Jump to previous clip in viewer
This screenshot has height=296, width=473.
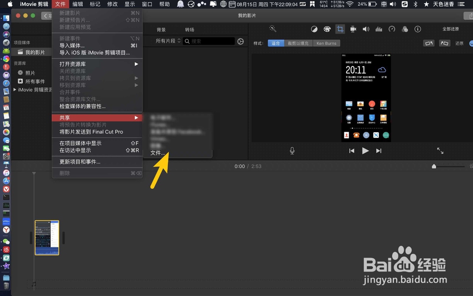352,151
